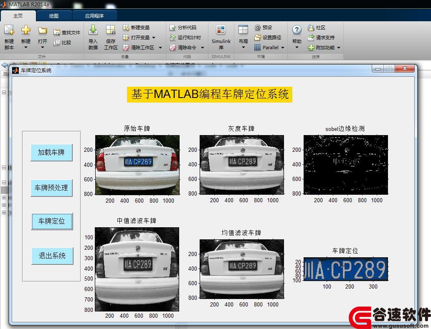
Task: Click the 退出系统 button
Action: click(x=52, y=256)
